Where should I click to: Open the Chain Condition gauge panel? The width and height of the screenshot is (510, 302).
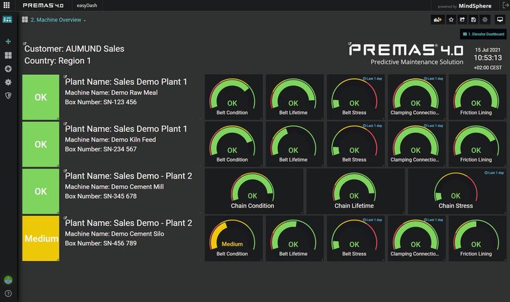click(254, 192)
